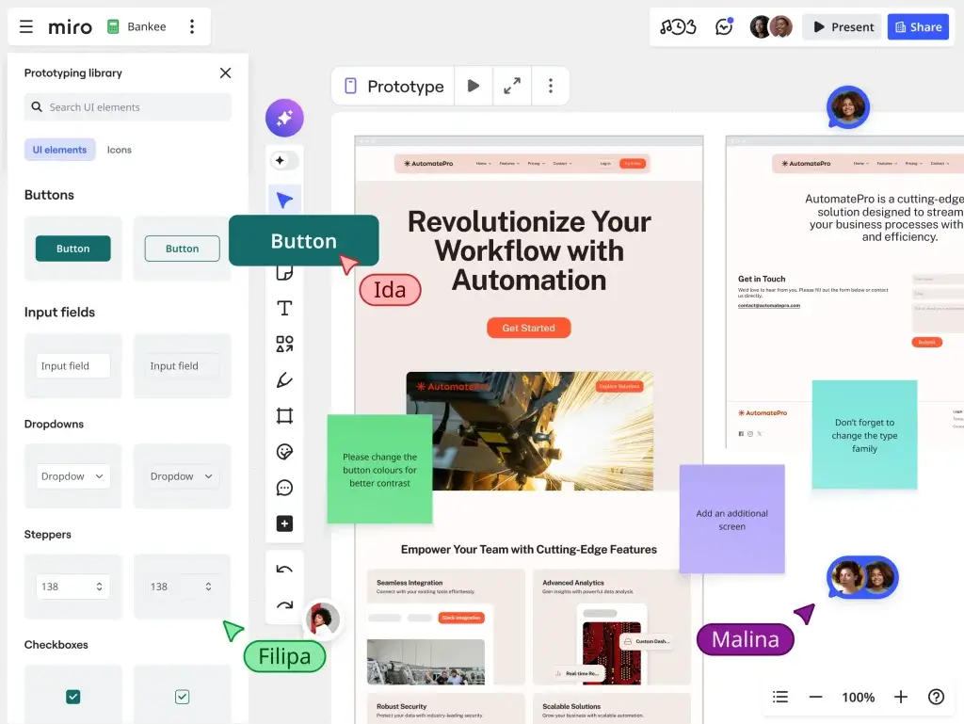Start presentation with Present button

pos(843,27)
